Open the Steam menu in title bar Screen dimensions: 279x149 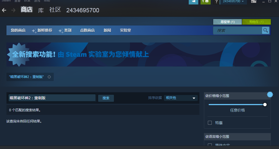(6, 1)
